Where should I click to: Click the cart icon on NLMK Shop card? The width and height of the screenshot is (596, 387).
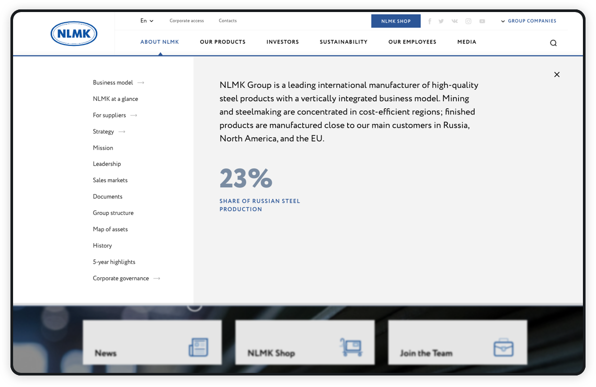351,347
